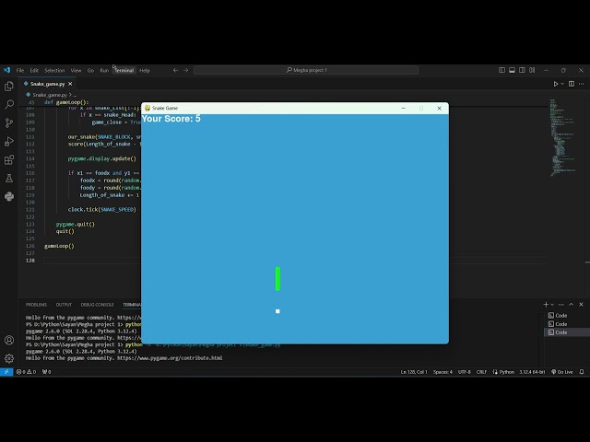Change indentation via Spaces: 4
The height and width of the screenshot is (442, 590).
tap(442, 372)
